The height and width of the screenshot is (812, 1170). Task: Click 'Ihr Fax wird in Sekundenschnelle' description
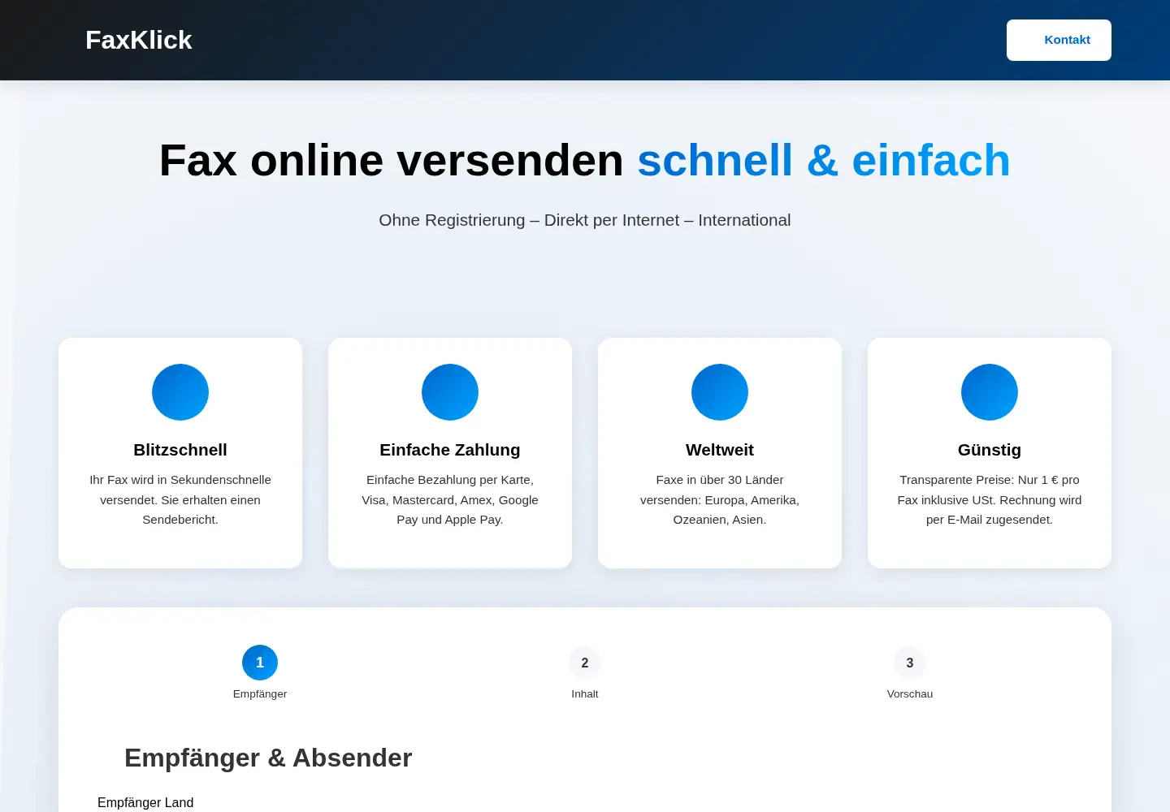180,499
